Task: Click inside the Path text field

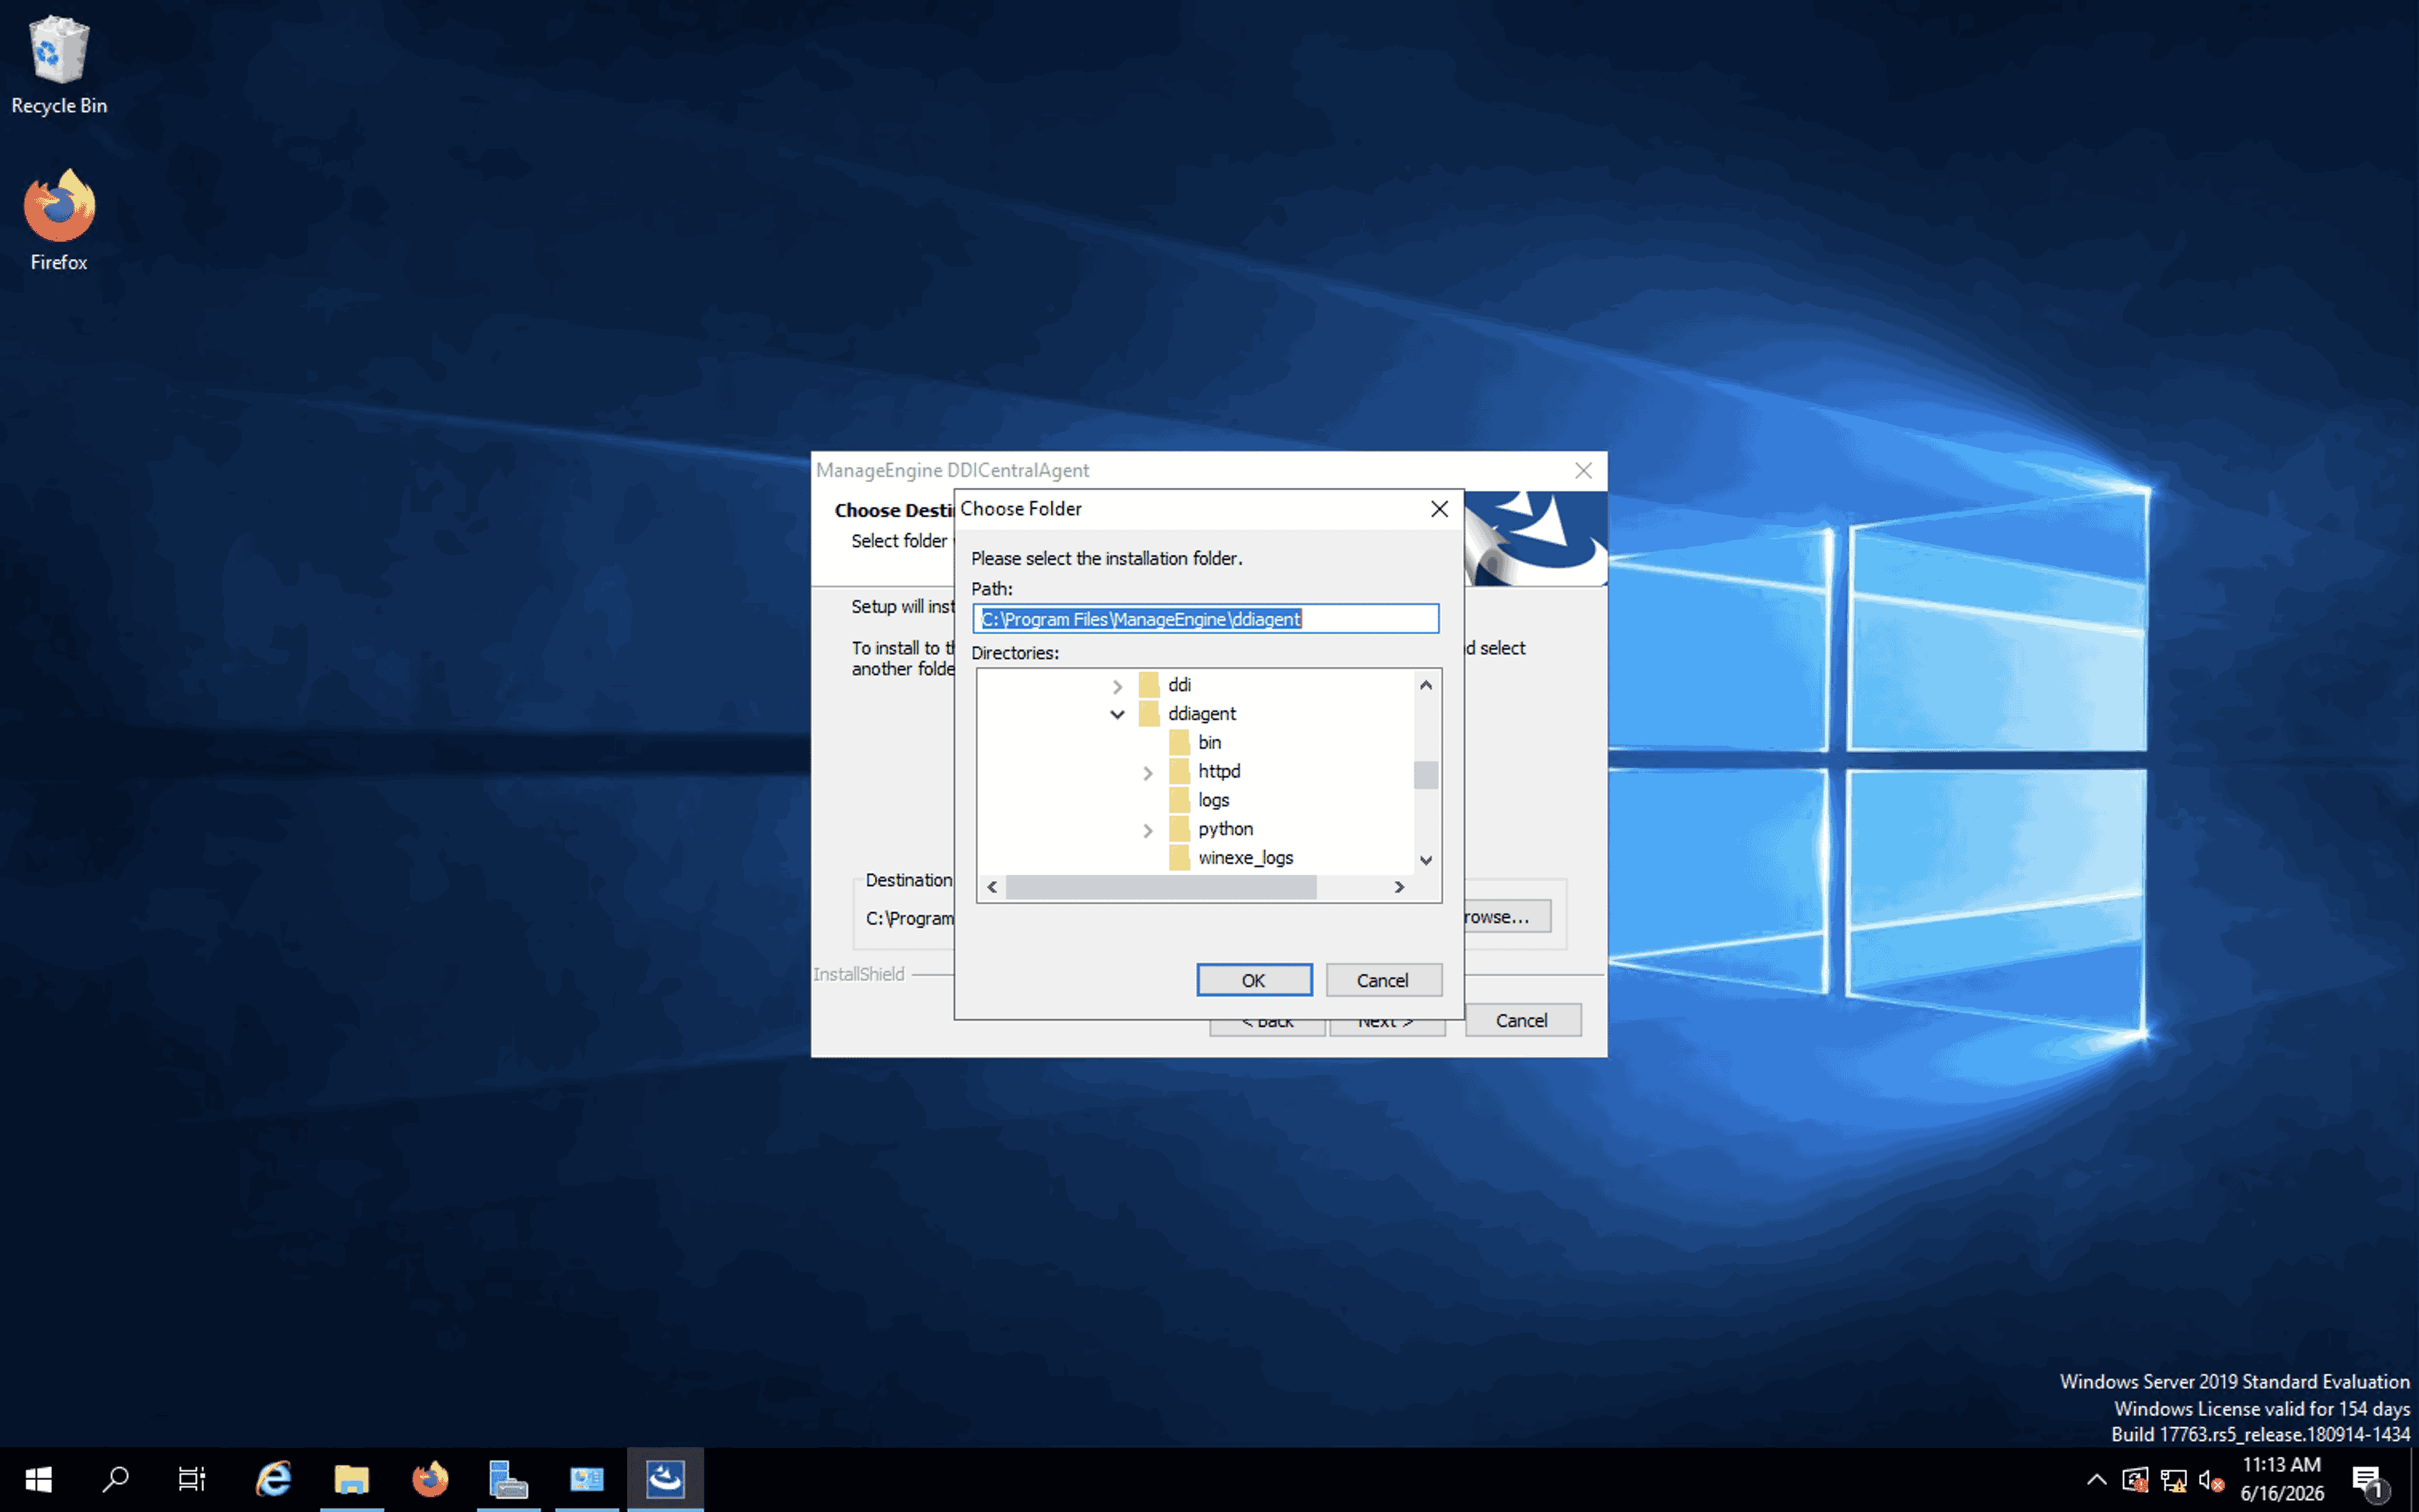Action: tap(1206, 619)
